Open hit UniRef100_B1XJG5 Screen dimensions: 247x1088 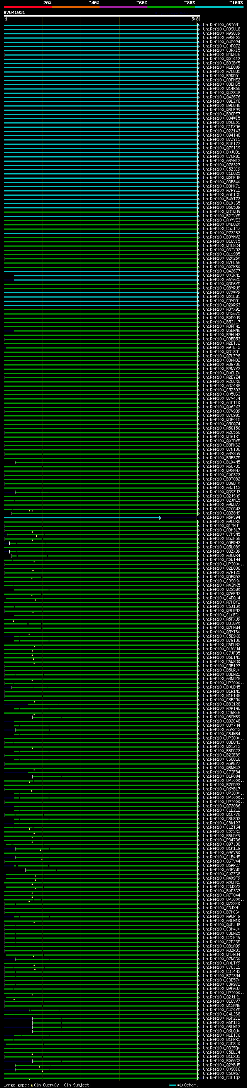tap(221, 203)
